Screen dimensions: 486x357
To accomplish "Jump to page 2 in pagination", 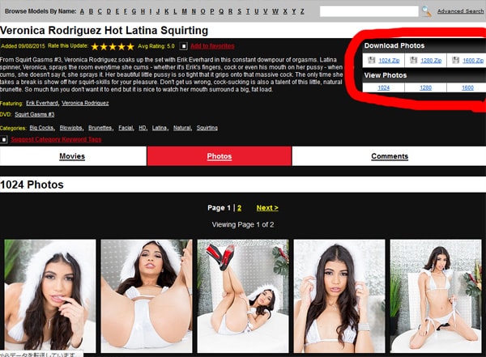I will 239,207.
